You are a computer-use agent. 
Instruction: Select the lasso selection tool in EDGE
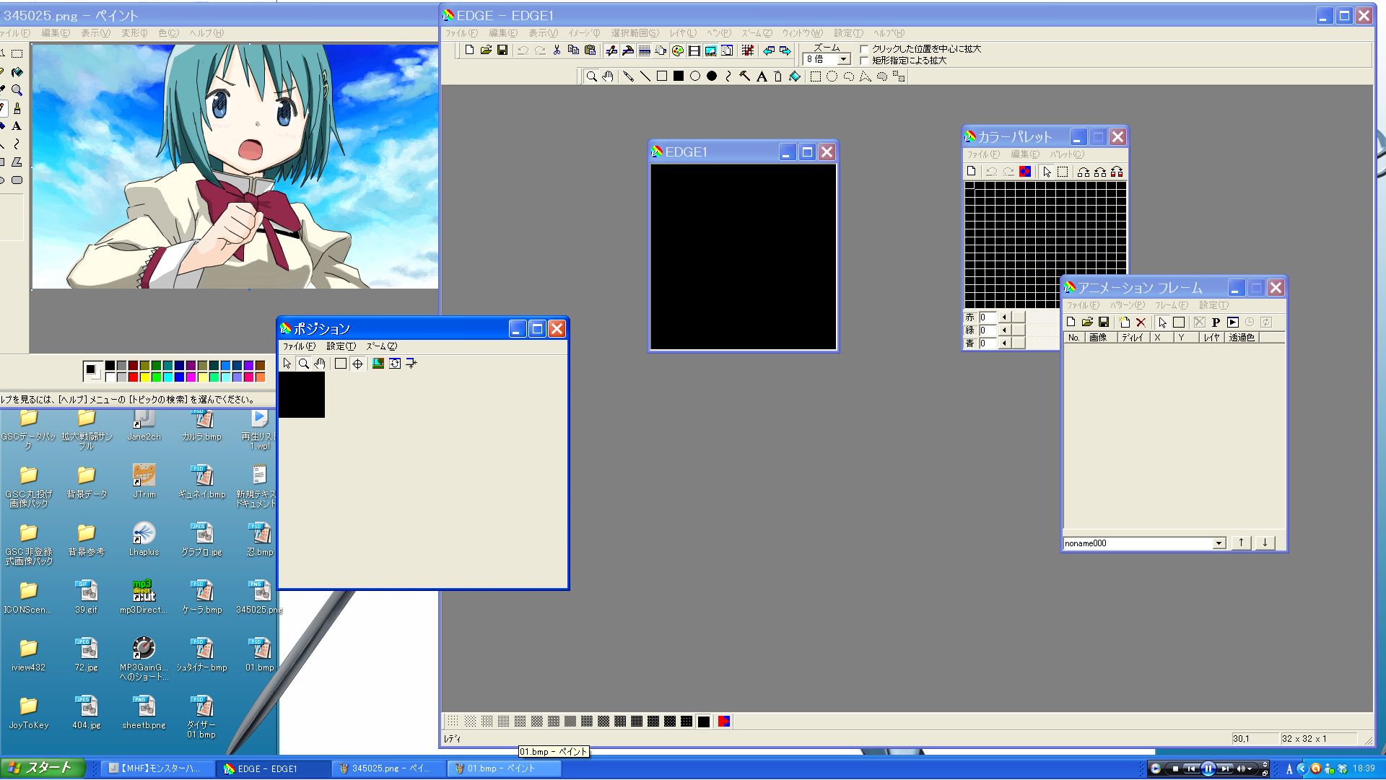tap(849, 76)
